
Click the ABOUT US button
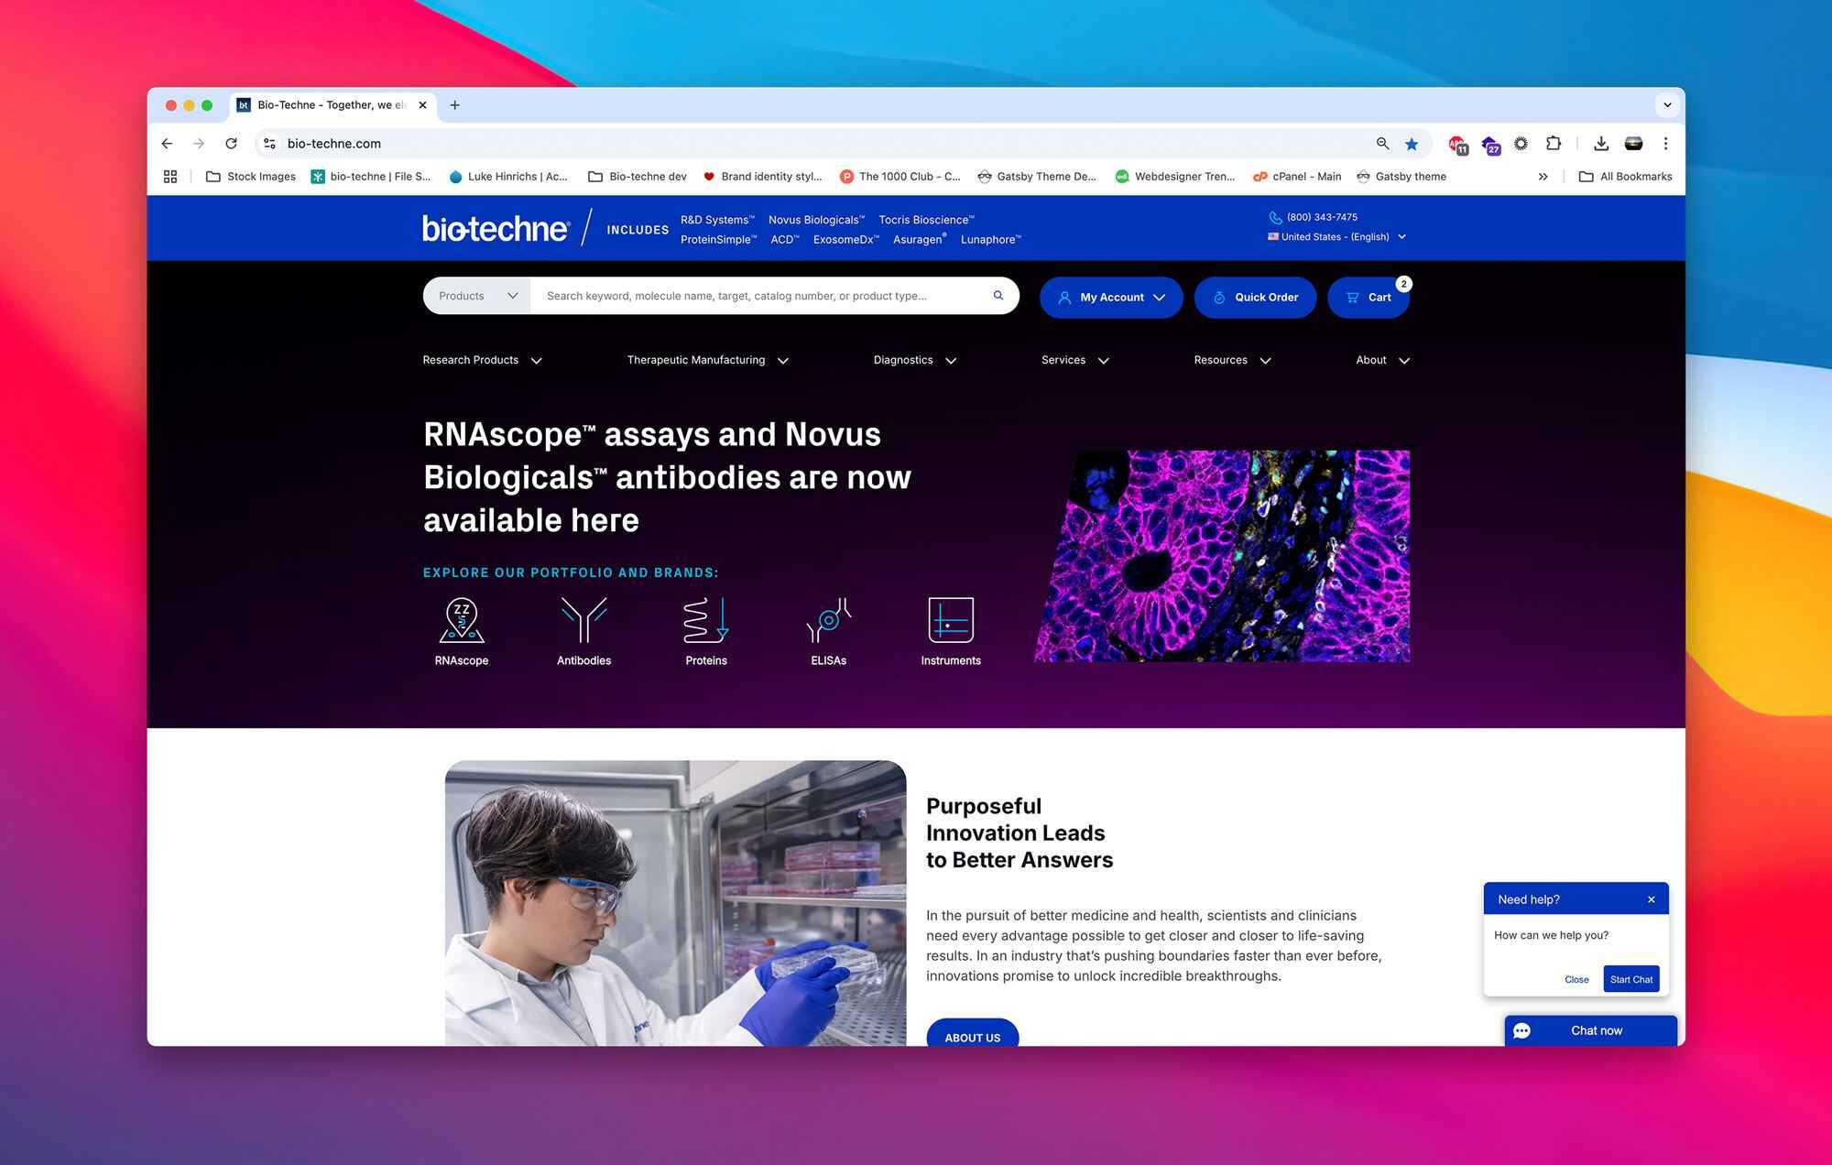point(973,1033)
